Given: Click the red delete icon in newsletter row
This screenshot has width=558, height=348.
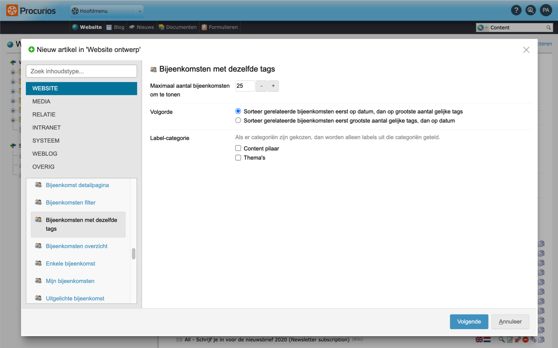Looking at the screenshot, I should click(525, 340).
